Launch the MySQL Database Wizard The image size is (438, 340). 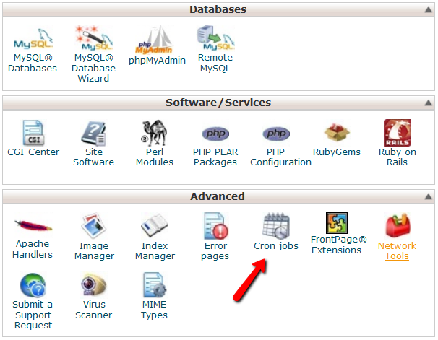(x=93, y=38)
